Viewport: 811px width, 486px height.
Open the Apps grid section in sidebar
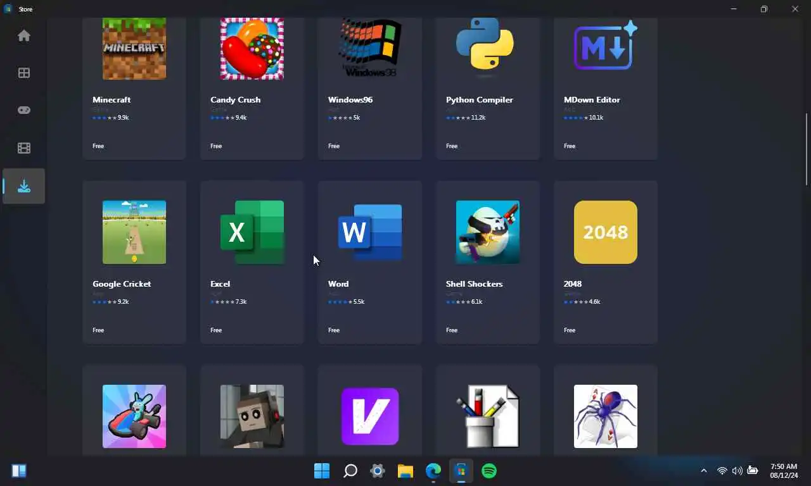(x=24, y=73)
